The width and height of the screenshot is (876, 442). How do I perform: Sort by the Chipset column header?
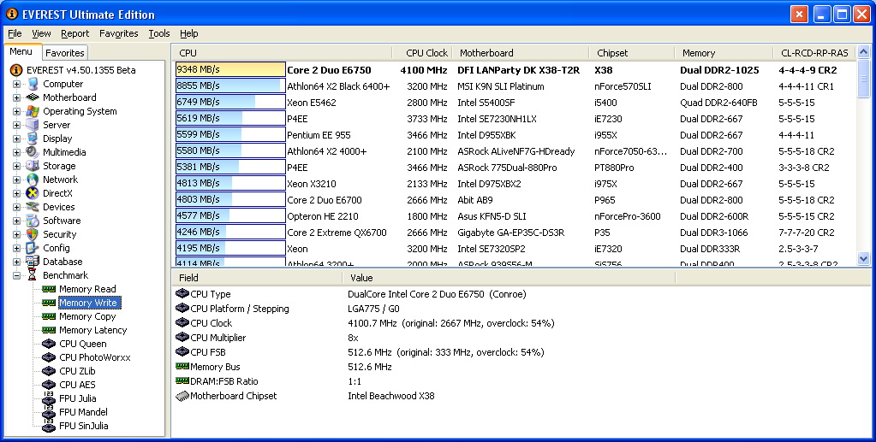pyautogui.click(x=631, y=53)
